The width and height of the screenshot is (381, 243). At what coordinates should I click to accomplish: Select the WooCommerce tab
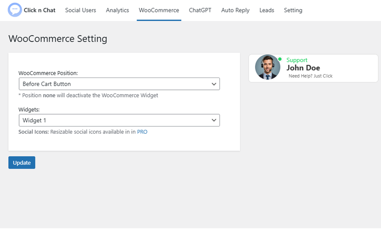159,10
